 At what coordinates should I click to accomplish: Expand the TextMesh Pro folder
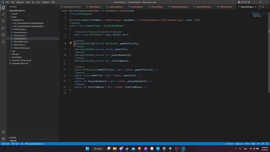(x=18, y=20)
